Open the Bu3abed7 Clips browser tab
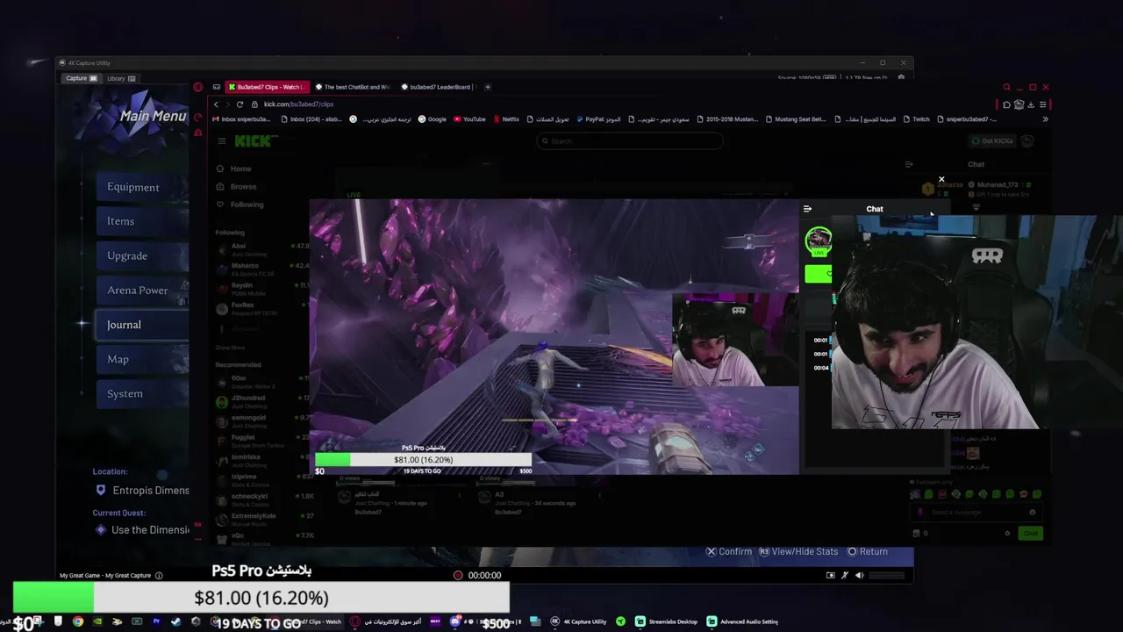 coord(266,87)
